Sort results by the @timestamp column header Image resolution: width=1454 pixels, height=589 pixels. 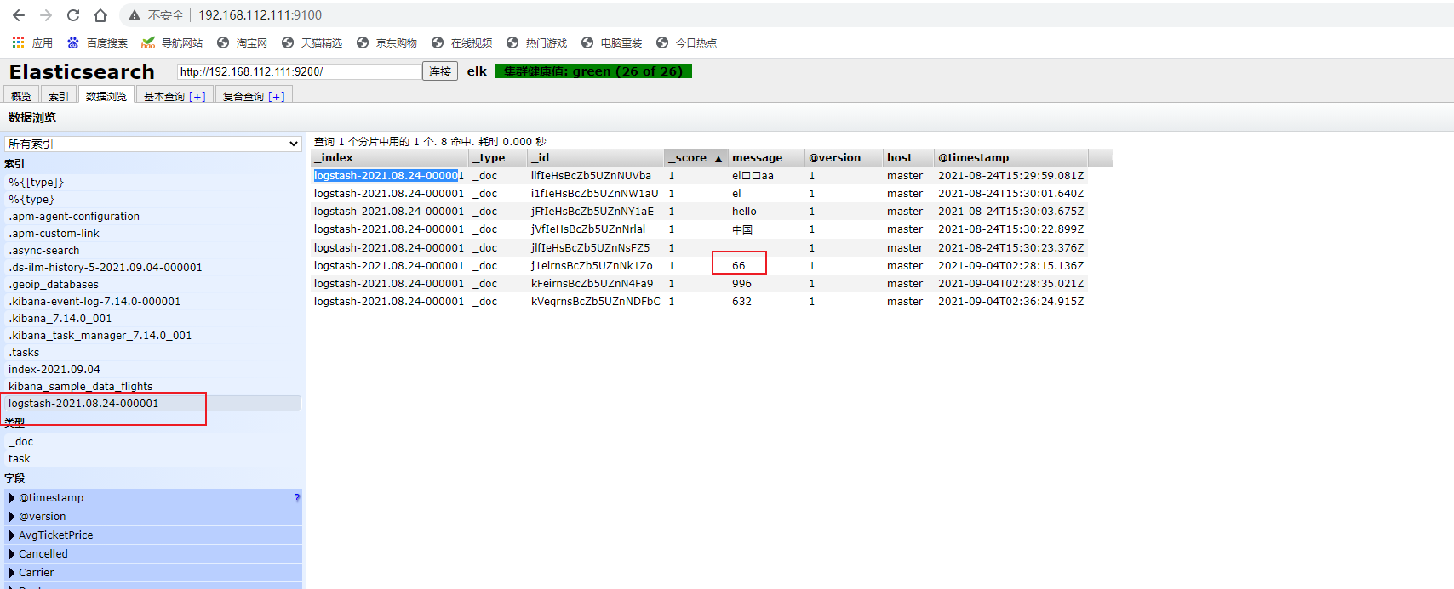[x=1011, y=158]
